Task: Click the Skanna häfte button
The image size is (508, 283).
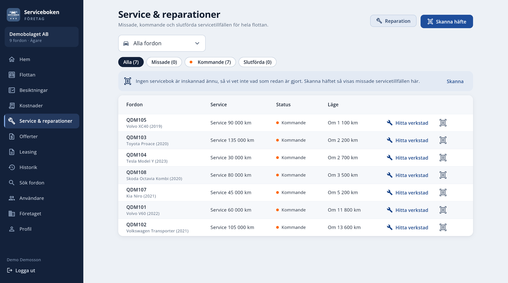Action: pos(447,21)
